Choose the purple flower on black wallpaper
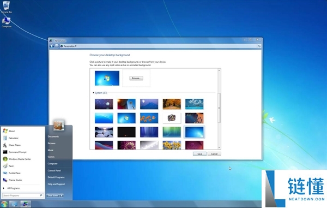327x208 pixels. pos(126,145)
